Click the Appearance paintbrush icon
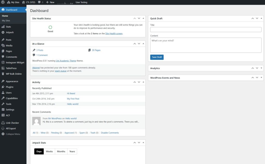Viewport: 265px width, 164px height. click(x=3, y=81)
